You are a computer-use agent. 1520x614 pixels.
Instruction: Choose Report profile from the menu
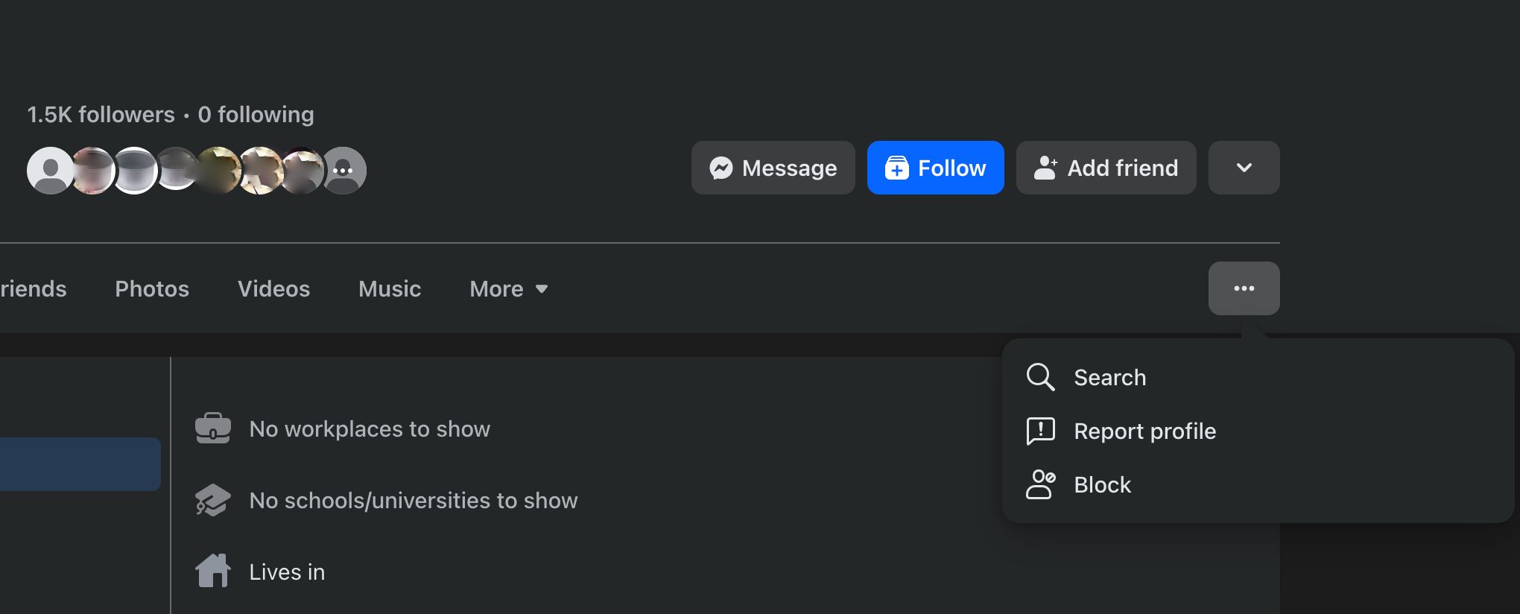1144,431
